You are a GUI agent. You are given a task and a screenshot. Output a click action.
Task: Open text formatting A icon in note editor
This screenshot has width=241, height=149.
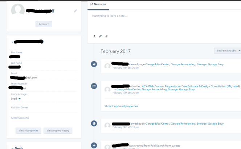(x=94, y=36)
